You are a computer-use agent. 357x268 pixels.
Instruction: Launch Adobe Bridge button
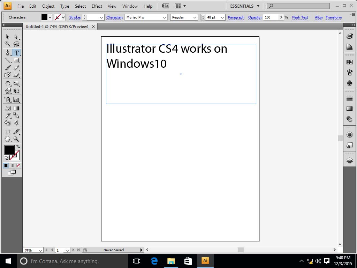point(166,6)
